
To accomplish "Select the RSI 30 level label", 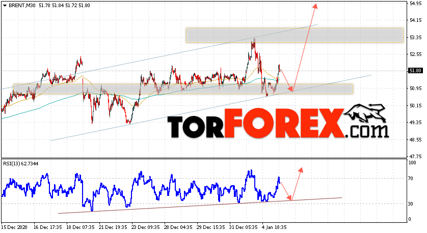I will click(411, 204).
